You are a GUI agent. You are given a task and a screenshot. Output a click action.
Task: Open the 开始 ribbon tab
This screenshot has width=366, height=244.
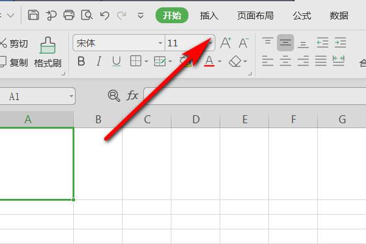[x=172, y=15]
